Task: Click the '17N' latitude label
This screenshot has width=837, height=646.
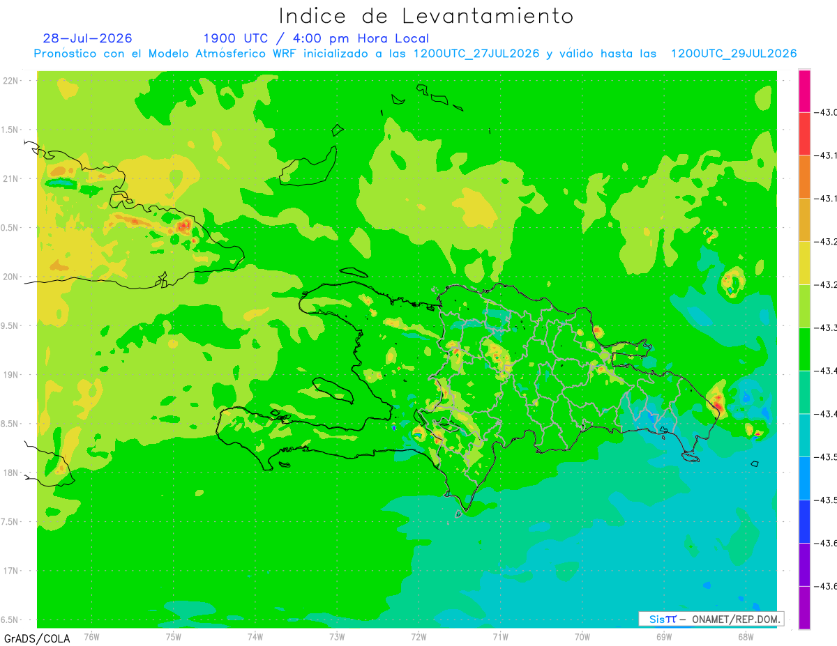Action: 11,571
